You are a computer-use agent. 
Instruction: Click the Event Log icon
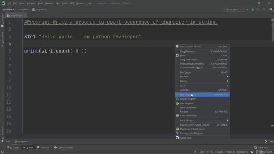click(x=255, y=148)
